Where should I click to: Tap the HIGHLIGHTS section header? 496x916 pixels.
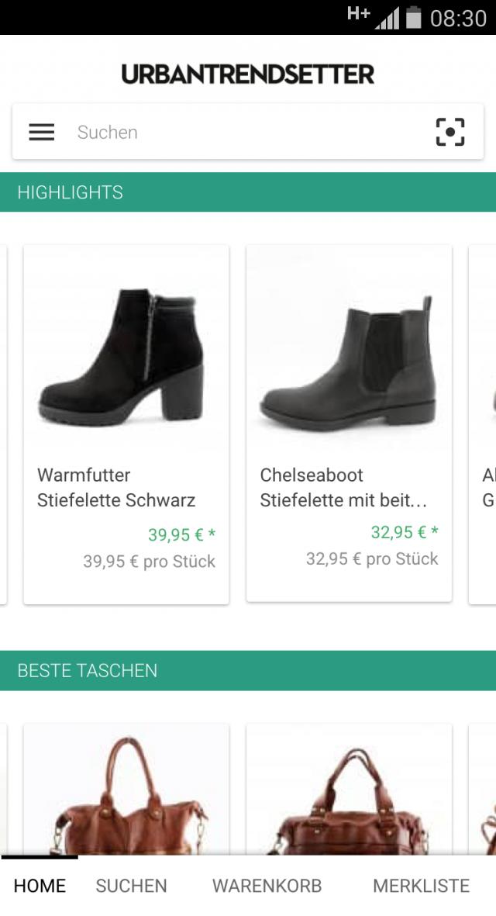click(70, 192)
